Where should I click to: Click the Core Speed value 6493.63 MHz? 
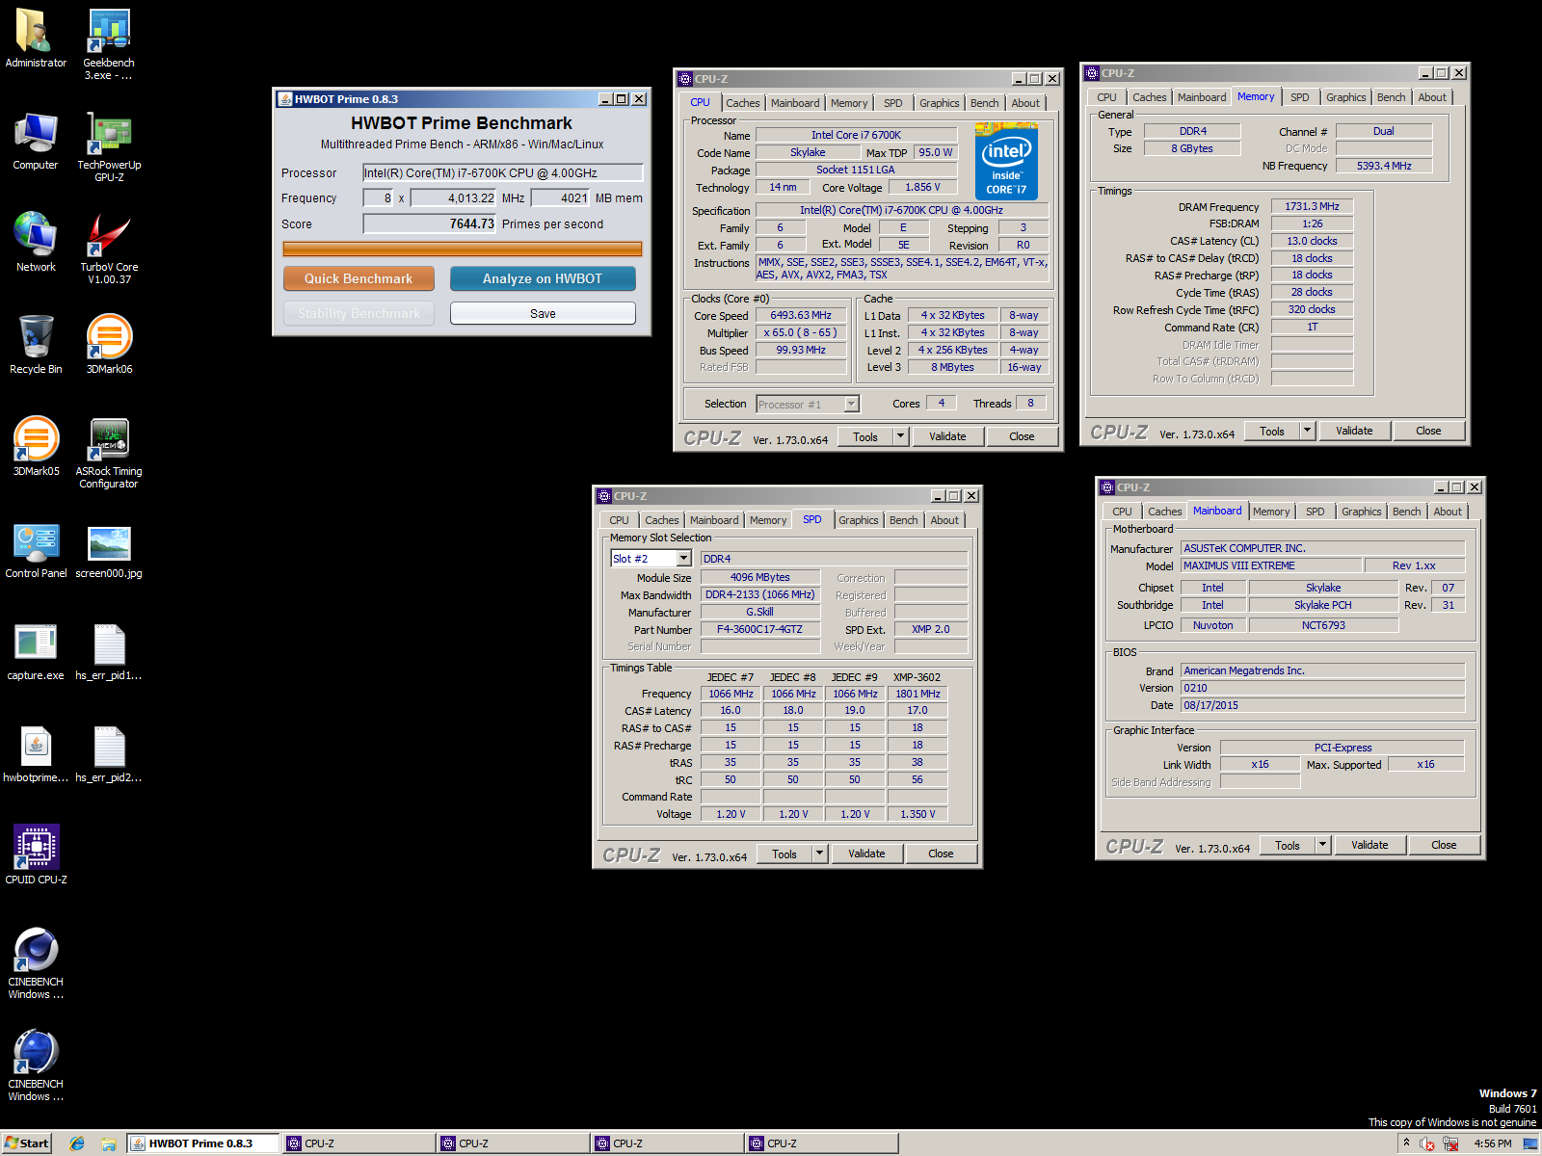point(801,315)
